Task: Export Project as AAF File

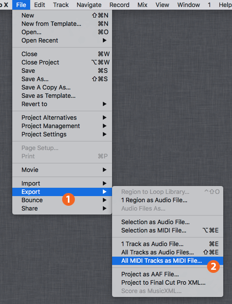Action: [x=168, y=274]
